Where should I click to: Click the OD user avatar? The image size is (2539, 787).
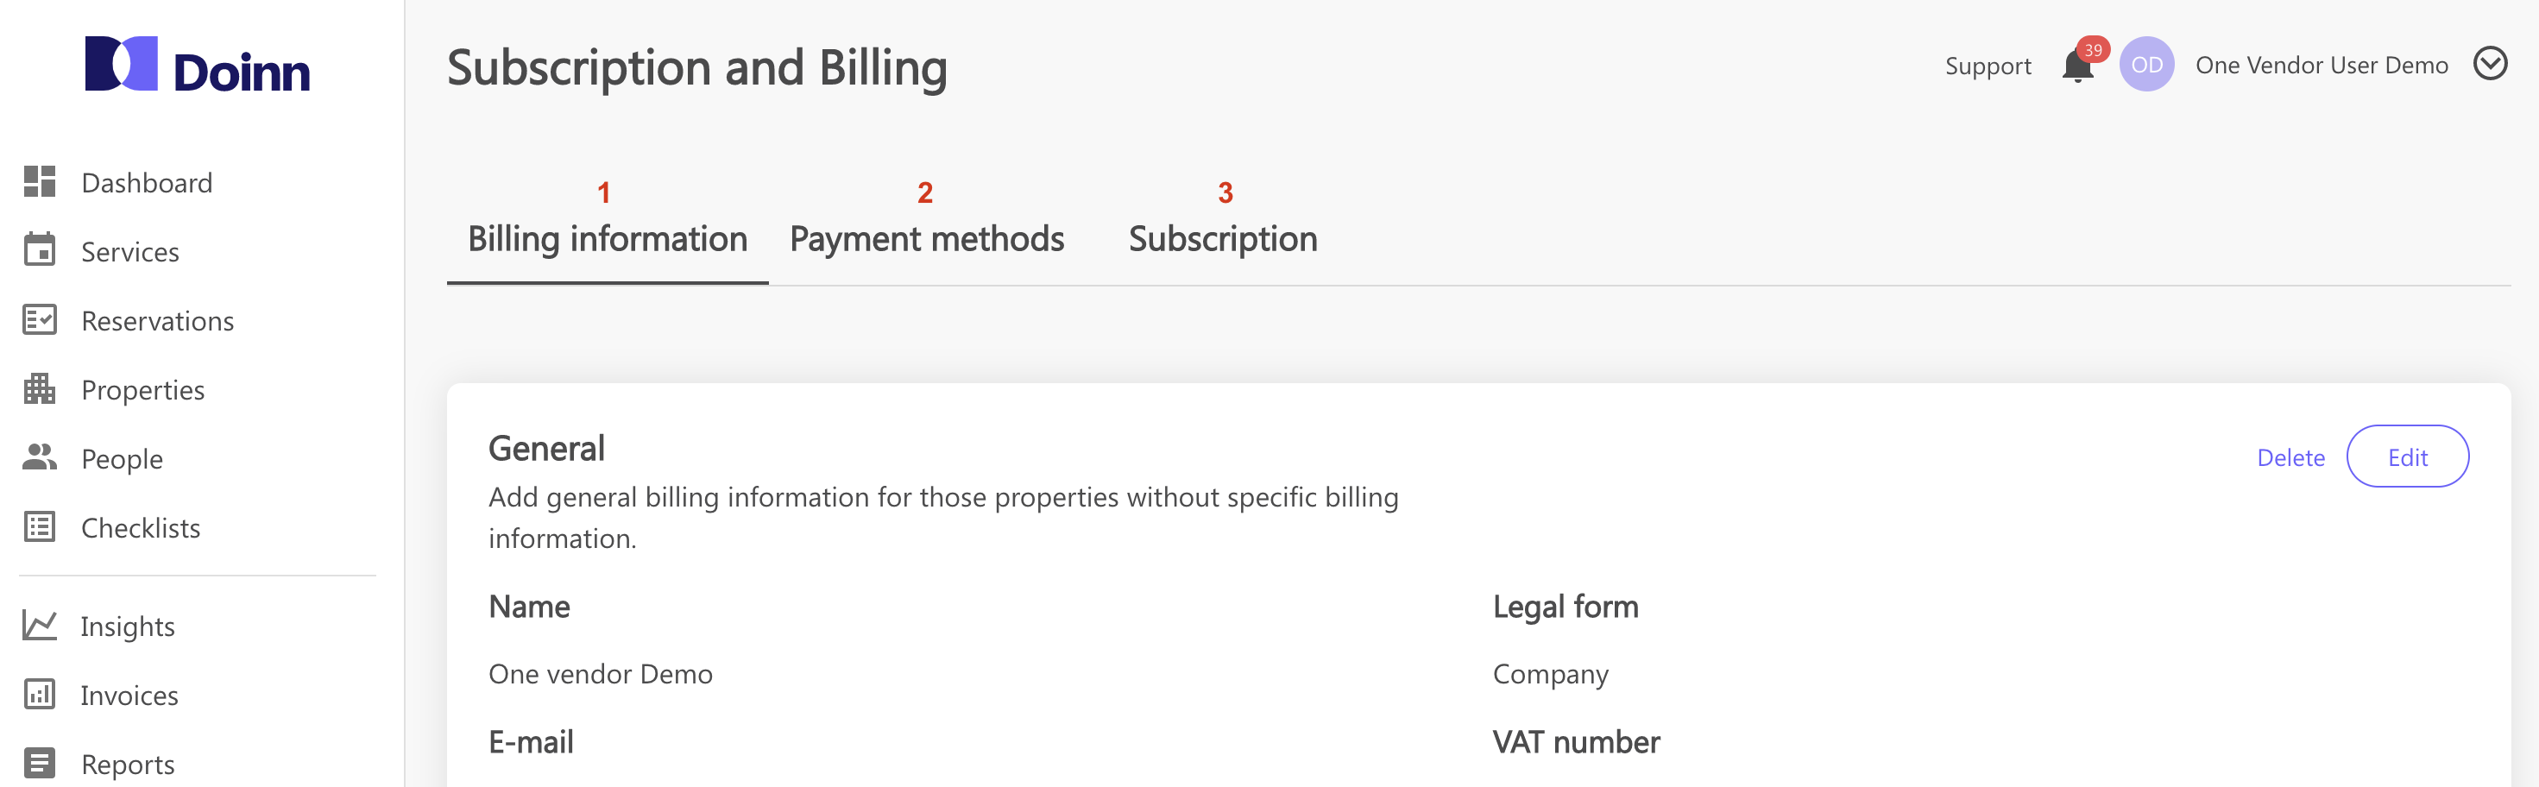click(x=2146, y=64)
